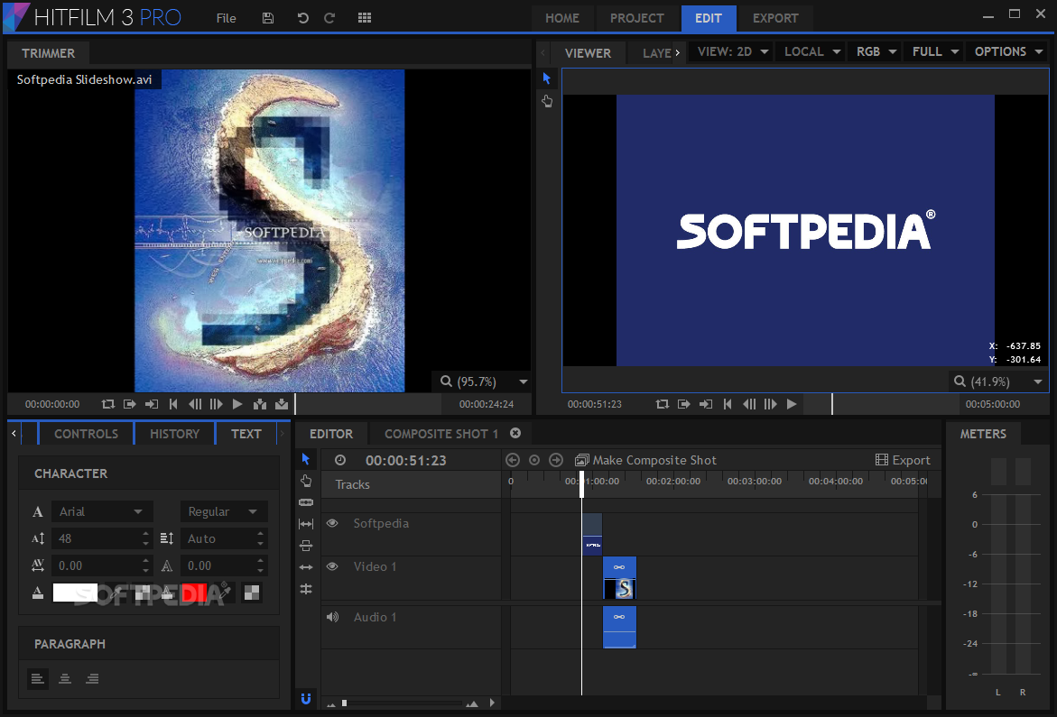The height and width of the screenshot is (717, 1057).
Task: Step back one frame in the Trimmer
Action: 195,404
